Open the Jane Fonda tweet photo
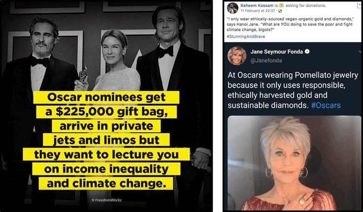363x212 pixels. 294,163
